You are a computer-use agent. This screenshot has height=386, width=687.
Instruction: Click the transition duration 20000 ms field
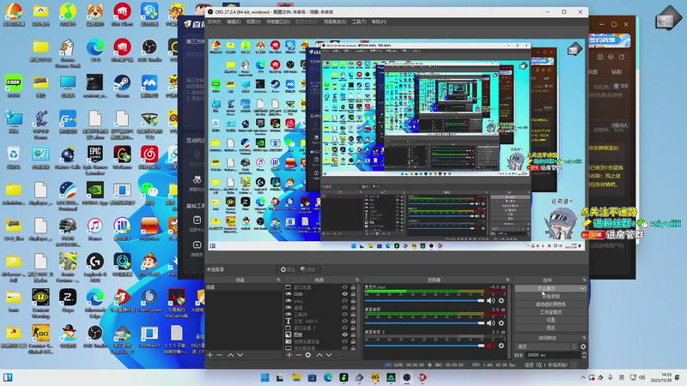pyautogui.click(x=553, y=355)
